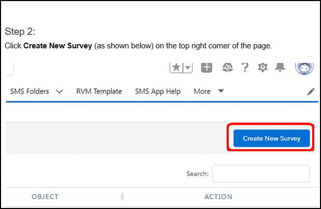Open the Salesforce Trailhead guidance icon
321x209 pixels.
(x=228, y=68)
